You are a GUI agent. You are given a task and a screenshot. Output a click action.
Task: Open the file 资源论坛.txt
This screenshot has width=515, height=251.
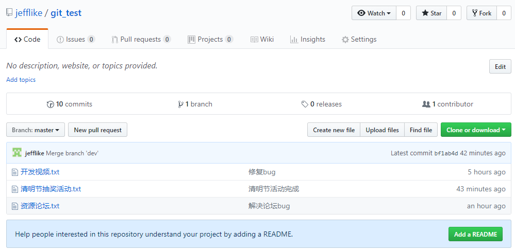(40, 206)
